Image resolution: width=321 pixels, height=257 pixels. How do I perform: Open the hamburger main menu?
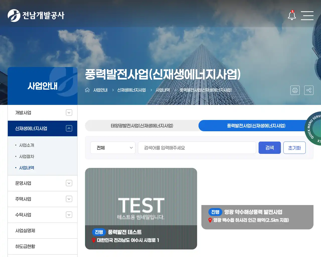[x=307, y=16]
